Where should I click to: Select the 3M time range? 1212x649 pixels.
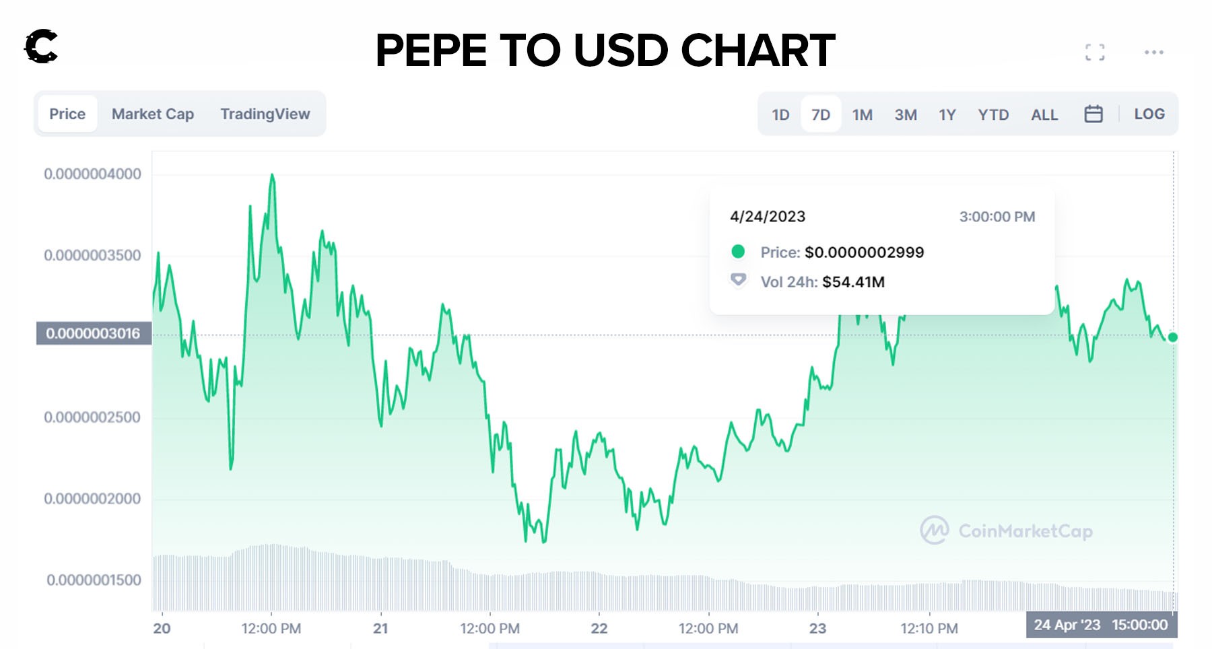(906, 115)
